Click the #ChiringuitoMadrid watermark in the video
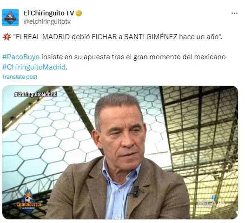This screenshot has height=223, width=245. (35, 94)
